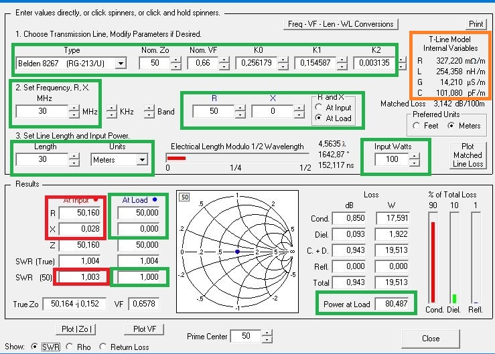Viewport: 495px width, 354px height.
Task: Click the Nom. VF field showing 0,66
Action: [203, 63]
